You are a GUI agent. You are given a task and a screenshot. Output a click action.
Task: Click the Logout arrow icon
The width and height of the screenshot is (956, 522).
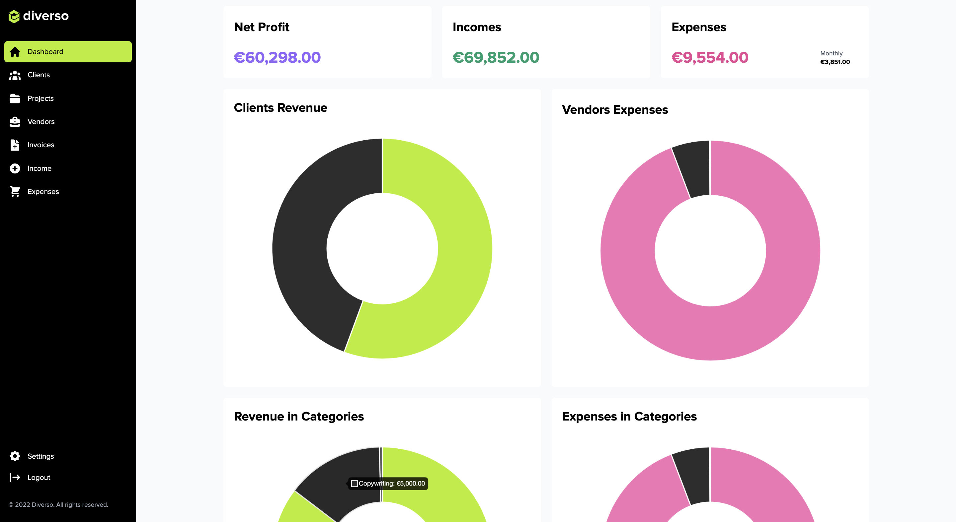(x=15, y=477)
